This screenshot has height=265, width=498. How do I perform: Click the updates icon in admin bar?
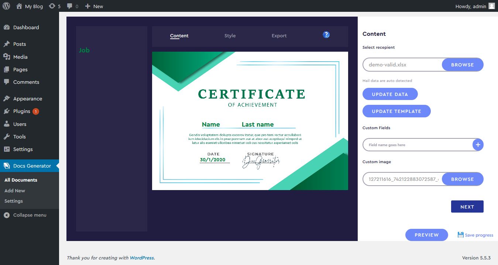click(52, 6)
